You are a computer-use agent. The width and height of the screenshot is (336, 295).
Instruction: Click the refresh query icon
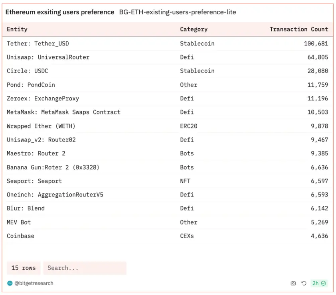[304, 283]
